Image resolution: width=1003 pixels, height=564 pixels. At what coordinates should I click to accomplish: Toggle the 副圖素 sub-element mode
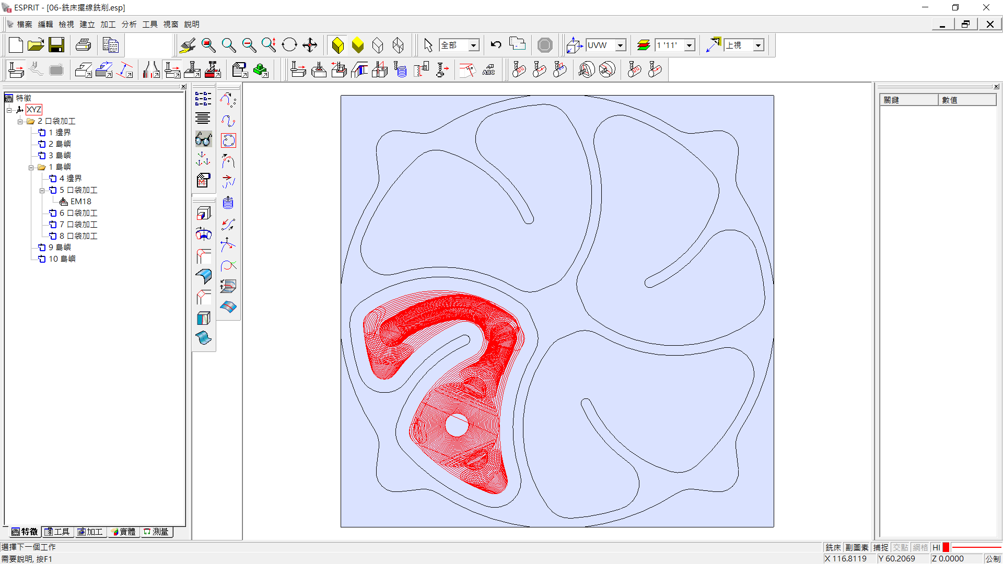857,547
